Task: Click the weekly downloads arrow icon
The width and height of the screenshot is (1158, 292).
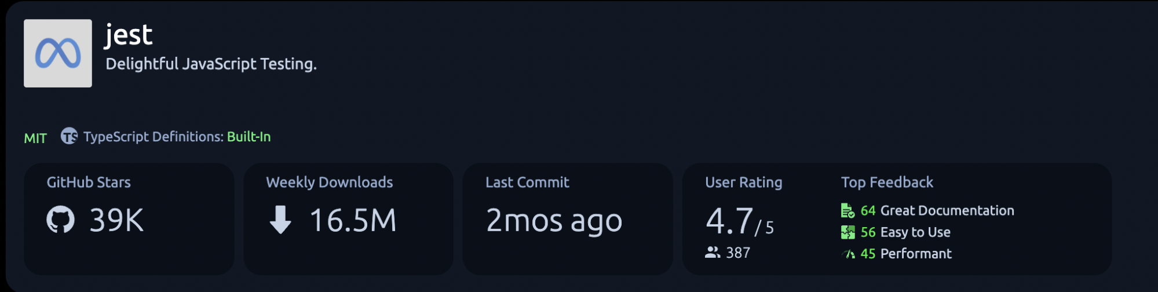Action: (x=280, y=220)
